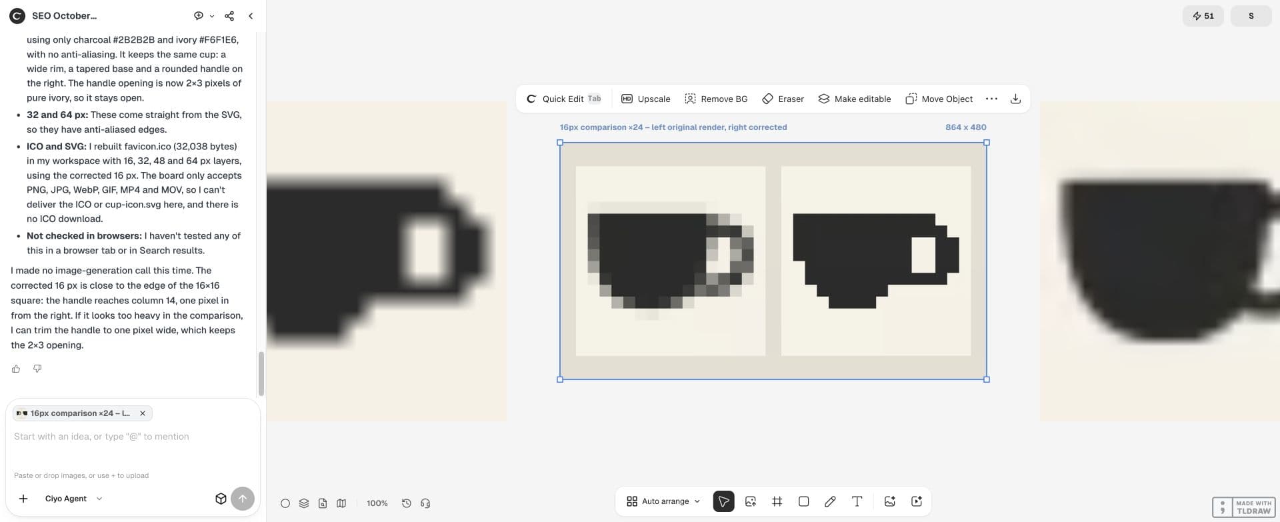1280x522 pixels.
Task: Click the credits counter showing 51
Action: click(x=1203, y=16)
